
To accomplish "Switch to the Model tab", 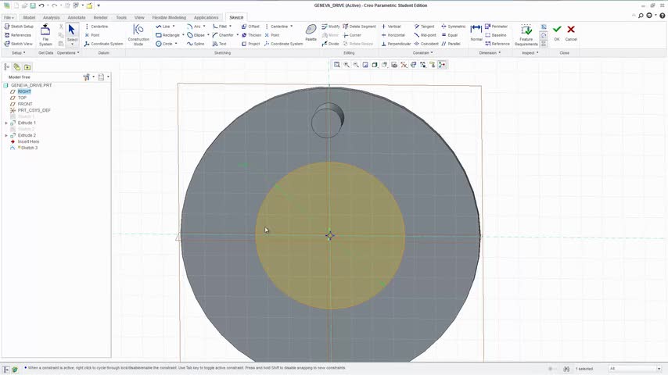I will [x=29, y=17].
